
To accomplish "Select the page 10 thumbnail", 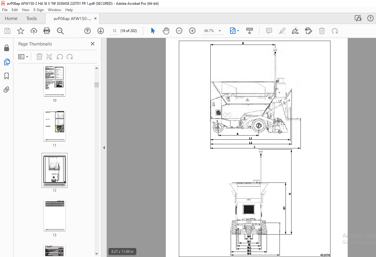I will (55, 81).
